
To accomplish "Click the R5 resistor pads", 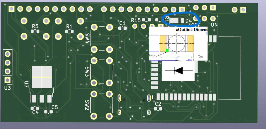I will (x=35, y=31).
